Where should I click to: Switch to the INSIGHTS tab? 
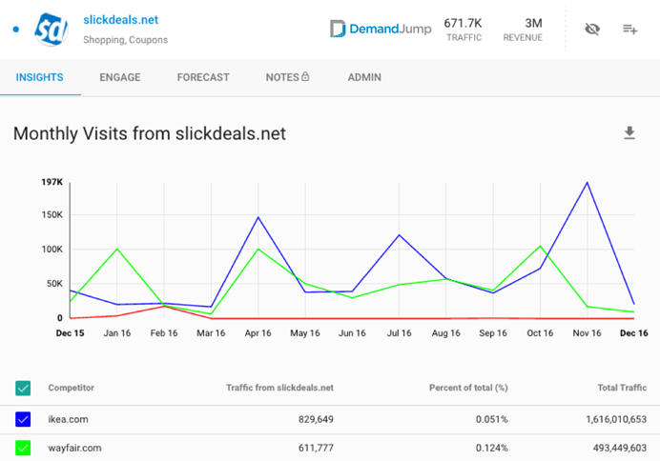click(39, 77)
